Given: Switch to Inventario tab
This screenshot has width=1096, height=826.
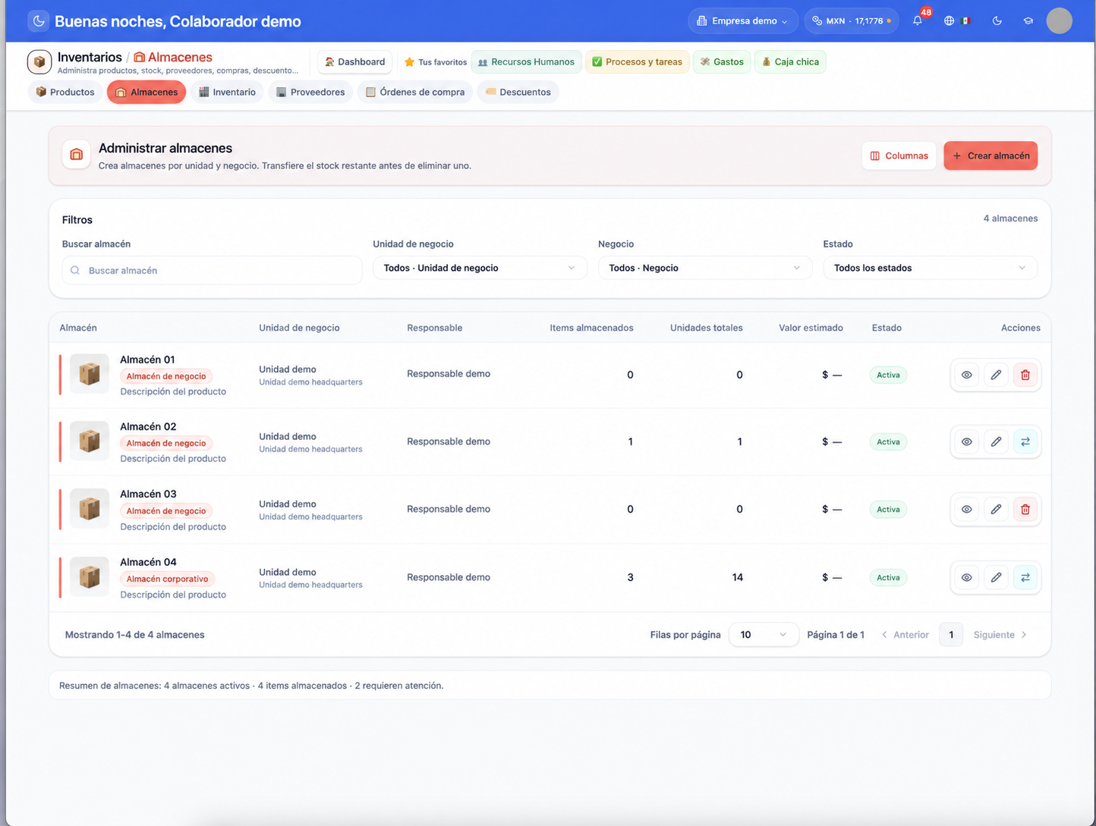Looking at the screenshot, I should pos(227,92).
